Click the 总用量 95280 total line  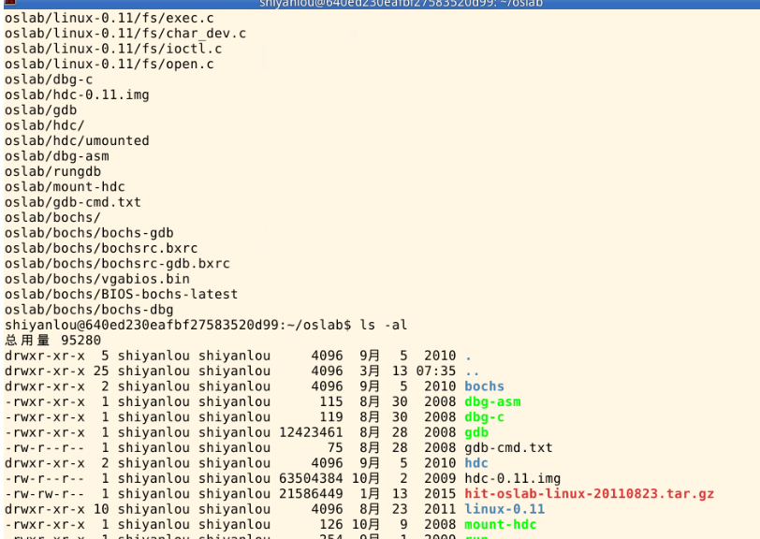pos(52,341)
